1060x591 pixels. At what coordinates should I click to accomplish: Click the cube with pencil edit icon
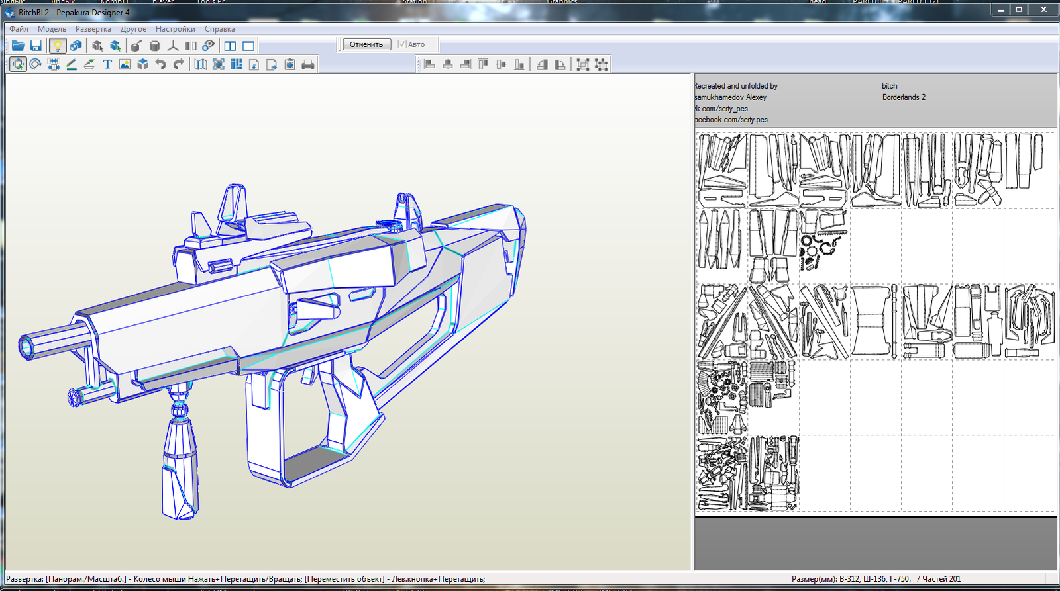(136, 46)
